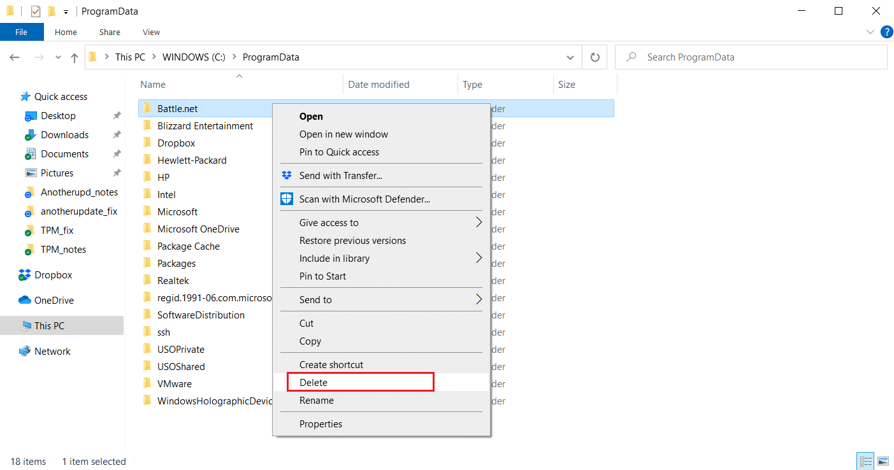This screenshot has height=470, width=894.
Task: Select Quick access in the navigation pane
Action: tap(61, 97)
